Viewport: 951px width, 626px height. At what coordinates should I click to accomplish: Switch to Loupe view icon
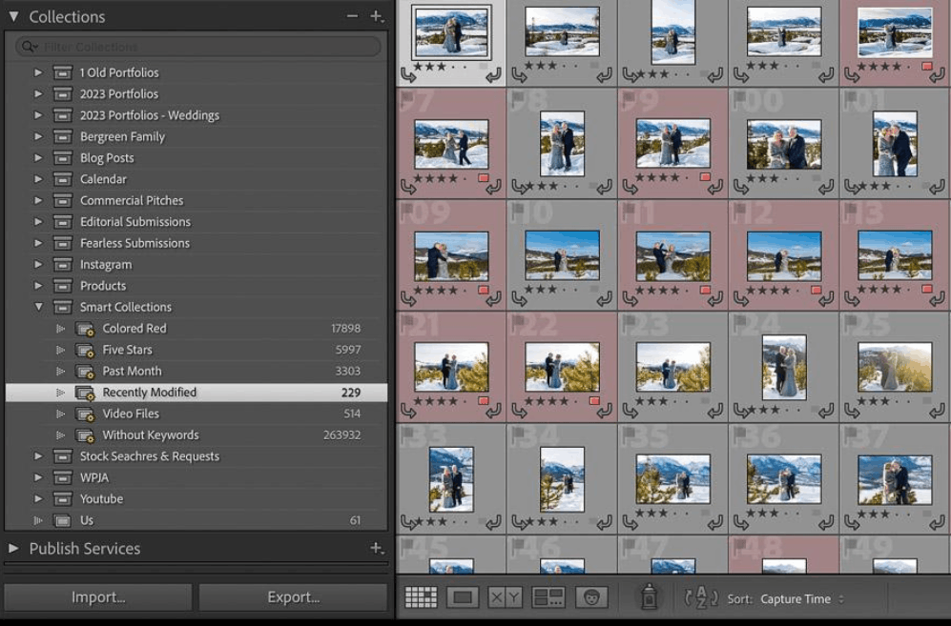click(463, 597)
